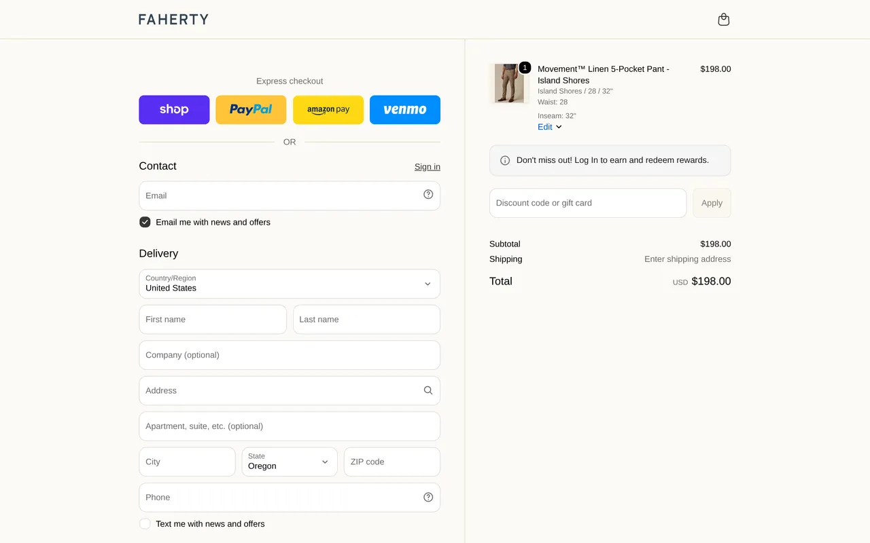Click the 'Island Shores / 28 / 32"' variant text
Image resolution: width=870 pixels, height=543 pixels.
575,91
